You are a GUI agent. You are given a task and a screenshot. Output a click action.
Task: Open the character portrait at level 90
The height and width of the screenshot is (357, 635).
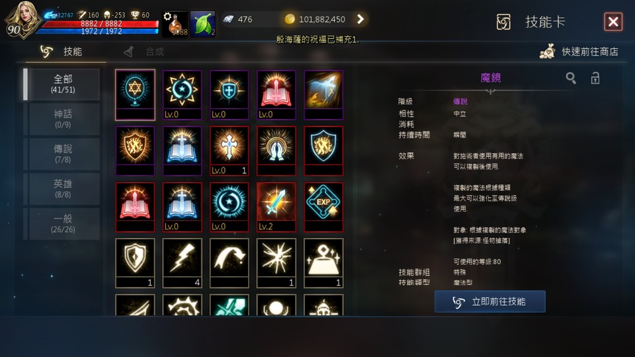[x=21, y=19]
